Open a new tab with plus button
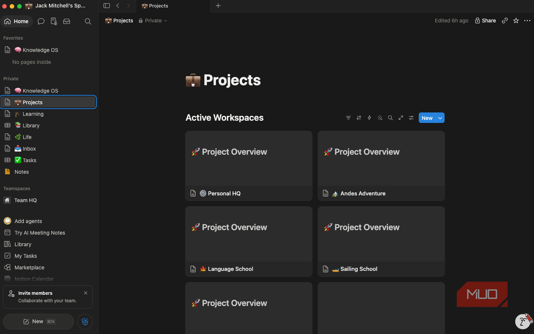Image resolution: width=534 pixels, height=334 pixels. pos(218,6)
